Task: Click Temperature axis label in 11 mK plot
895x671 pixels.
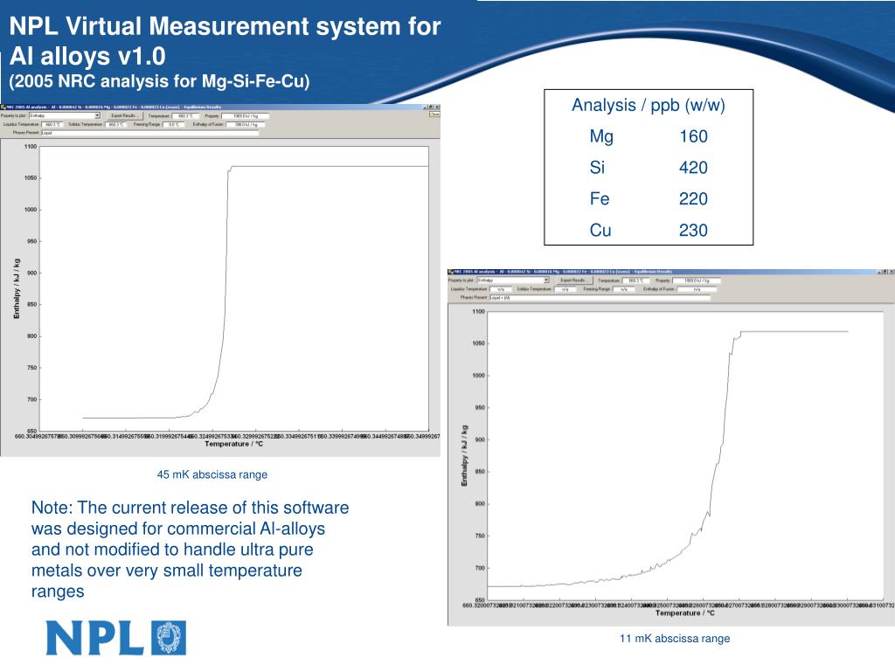Action: (685, 612)
